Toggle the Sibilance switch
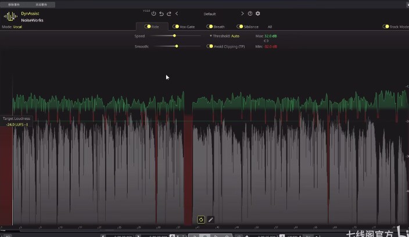Image resolution: width=409 pixels, height=237 pixels. coord(240,27)
